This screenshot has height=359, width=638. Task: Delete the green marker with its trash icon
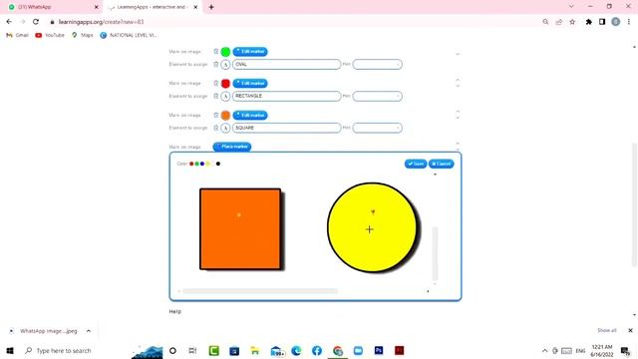(x=216, y=51)
